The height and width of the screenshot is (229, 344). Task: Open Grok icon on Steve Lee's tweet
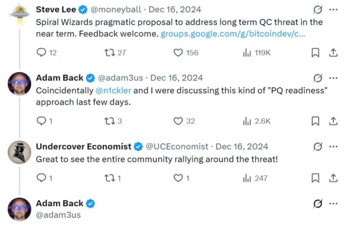pos(318,9)
